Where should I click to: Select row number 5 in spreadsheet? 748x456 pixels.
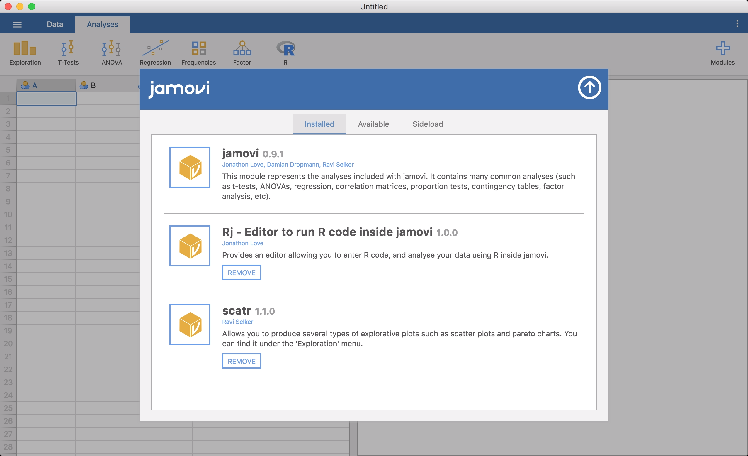[x=8, y=150]
